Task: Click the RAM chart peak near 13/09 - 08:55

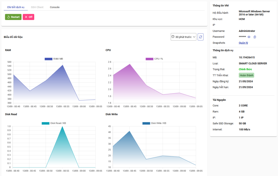Action: coord(63,65)
